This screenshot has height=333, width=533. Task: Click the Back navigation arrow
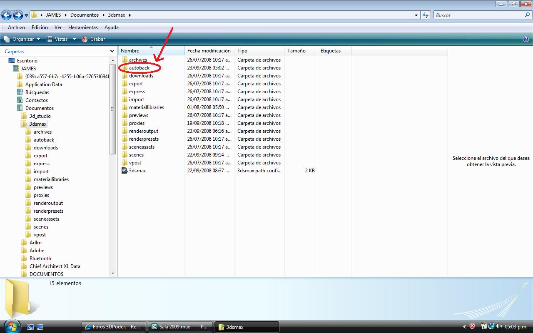[6, 15]
